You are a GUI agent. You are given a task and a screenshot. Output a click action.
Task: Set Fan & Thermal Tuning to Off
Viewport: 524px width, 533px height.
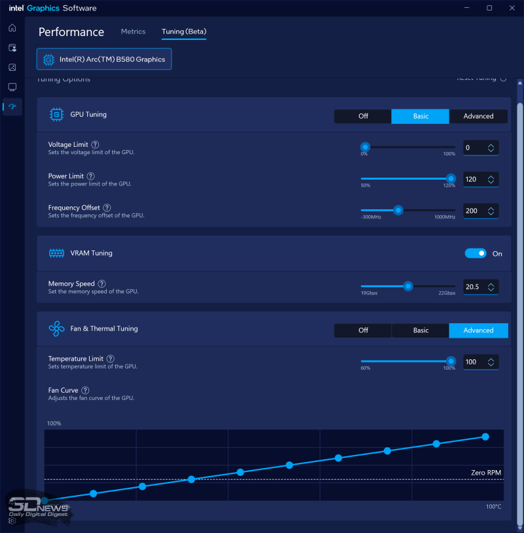(363, 330)
